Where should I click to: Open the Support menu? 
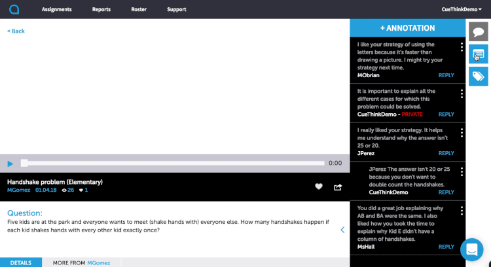click(x=177, y=9)
